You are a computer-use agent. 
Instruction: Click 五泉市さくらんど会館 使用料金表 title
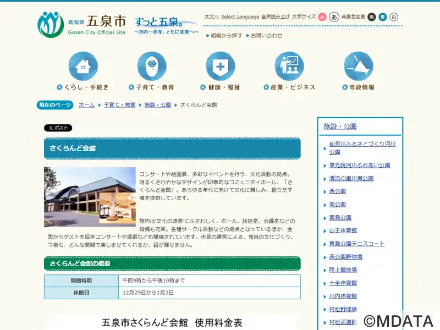coord(172,323)
